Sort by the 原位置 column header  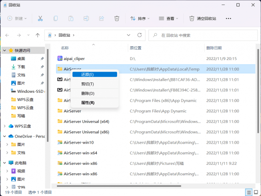pyautogui.click(x=135, y=48)
